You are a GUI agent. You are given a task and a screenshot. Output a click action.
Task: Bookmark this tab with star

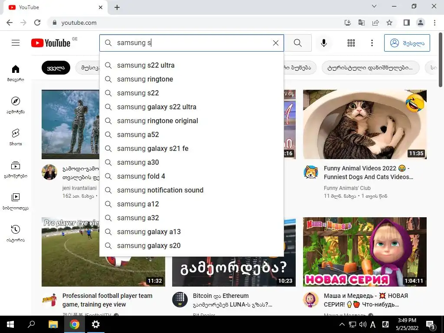[389, 23]
